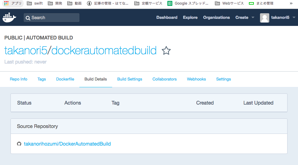Click the takanori5 user avatar
Image resolution: width=298 pixels, height=165 pixels.
[264, 18]
